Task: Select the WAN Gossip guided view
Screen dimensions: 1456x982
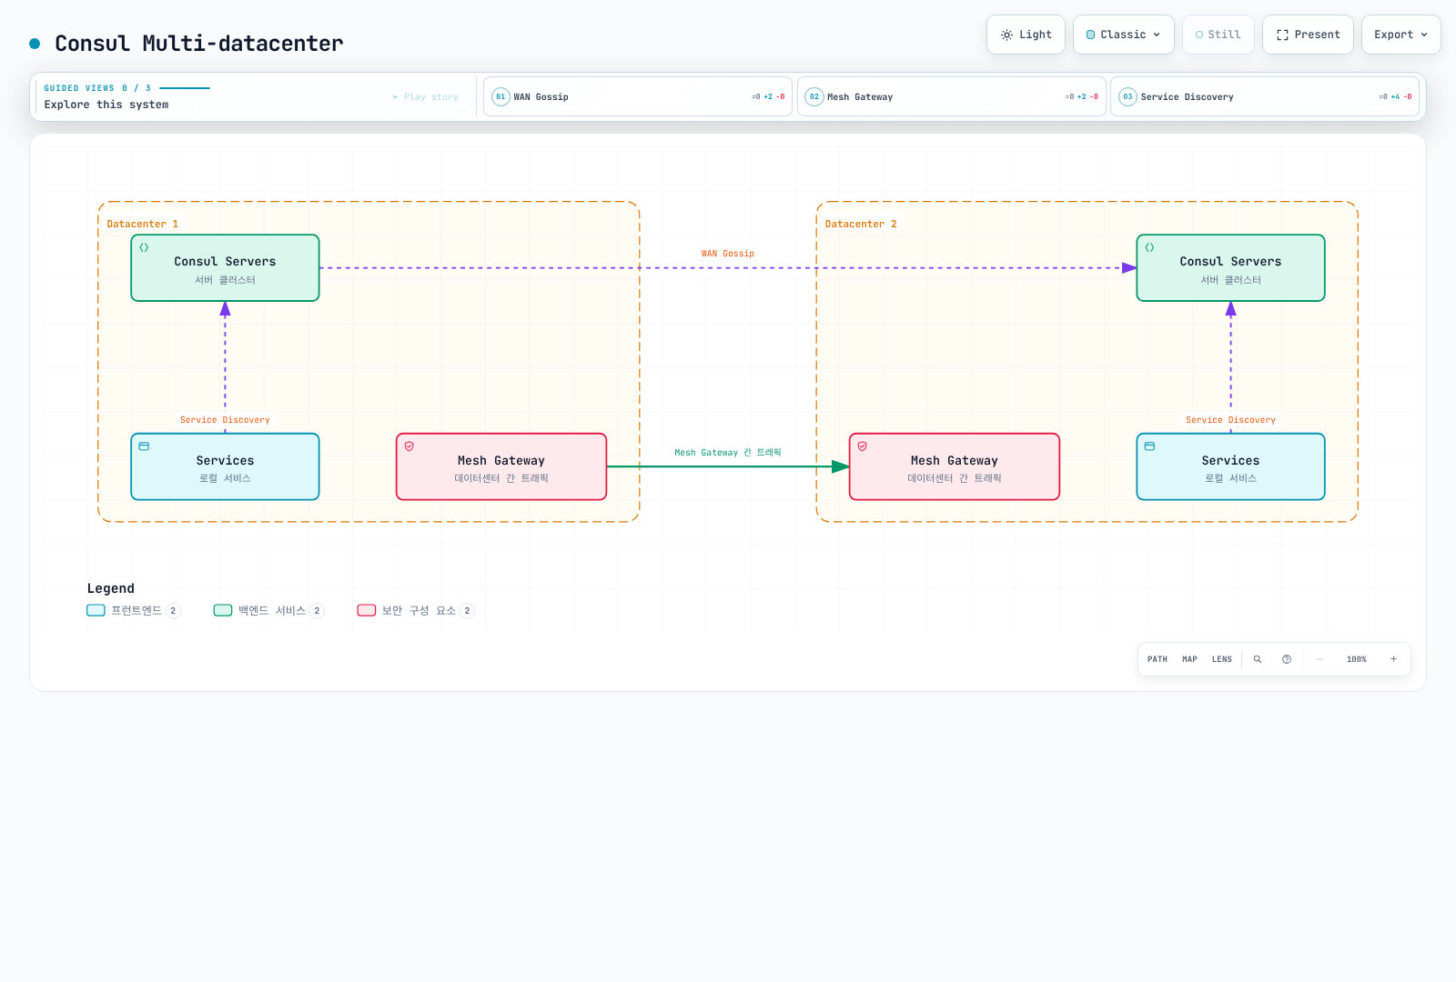Action: coord(638,96)
